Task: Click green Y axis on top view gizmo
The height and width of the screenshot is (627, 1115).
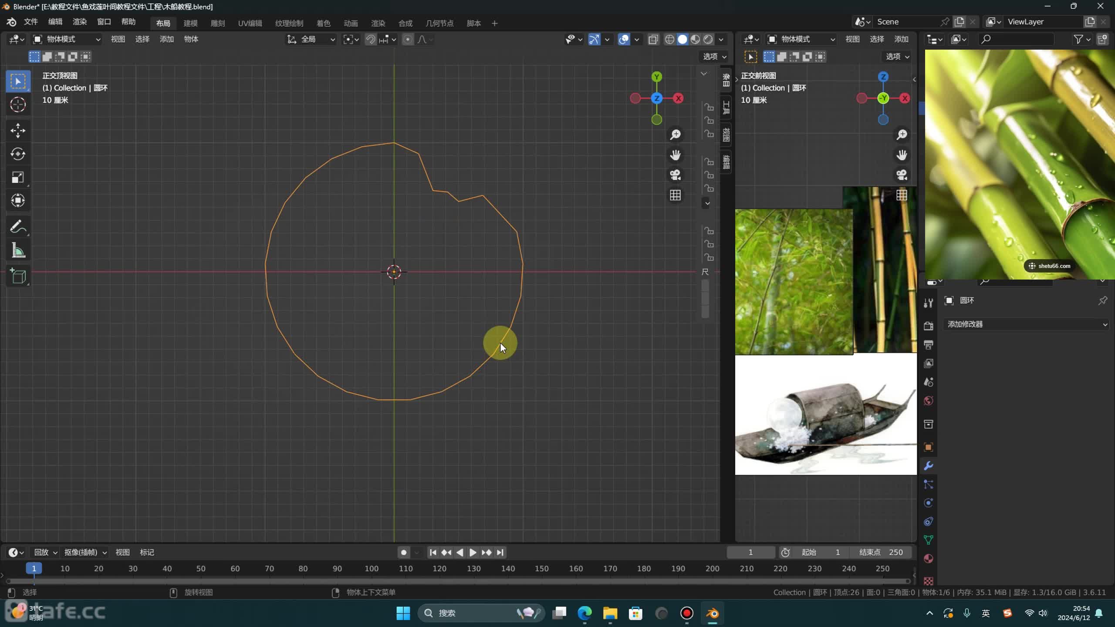Action: pos(656,77)
